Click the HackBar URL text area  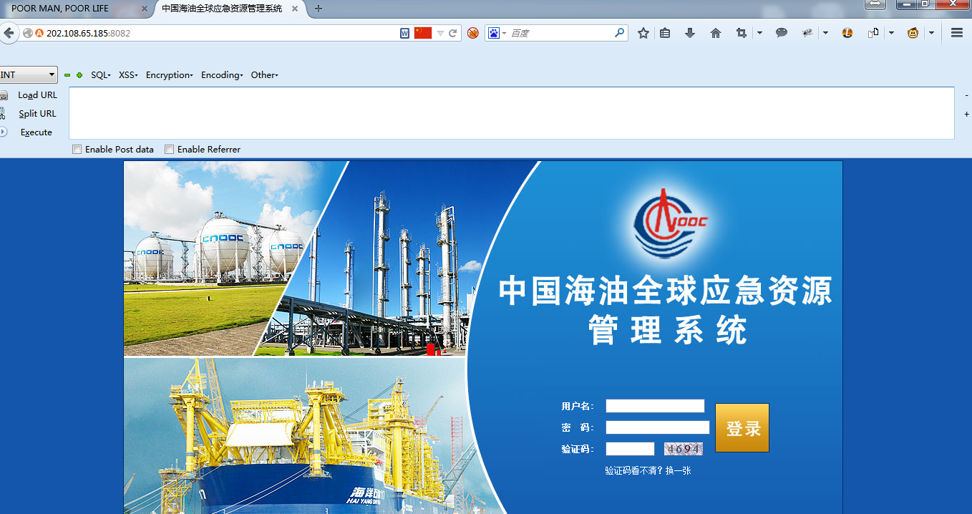(x=512, y=113)
